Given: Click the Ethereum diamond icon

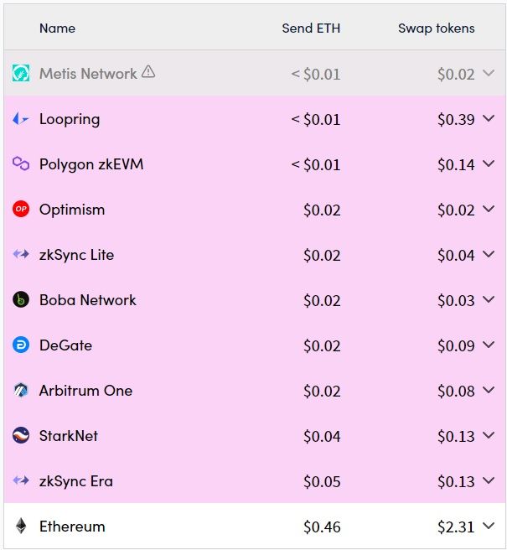Looking at the screenshot, I should point(21,527).
